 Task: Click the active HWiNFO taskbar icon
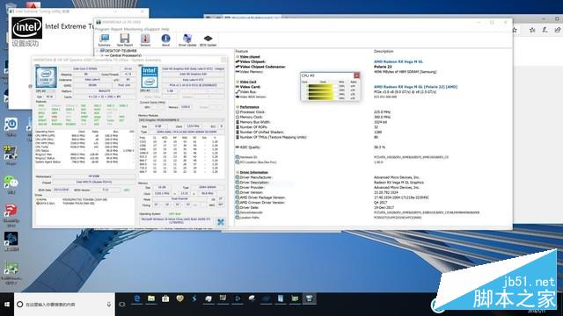(309, 298)
